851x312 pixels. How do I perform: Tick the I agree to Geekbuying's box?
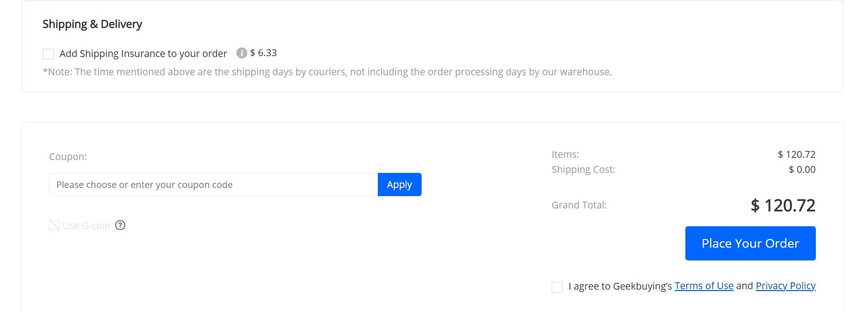pyautogui.click(x=557, y=286)
